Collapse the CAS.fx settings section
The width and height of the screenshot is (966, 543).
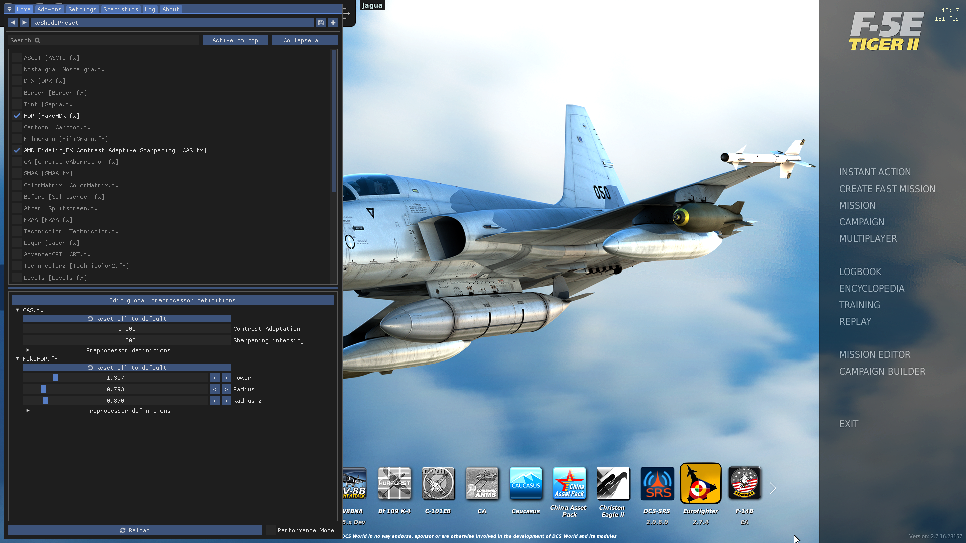click(18, 310)
